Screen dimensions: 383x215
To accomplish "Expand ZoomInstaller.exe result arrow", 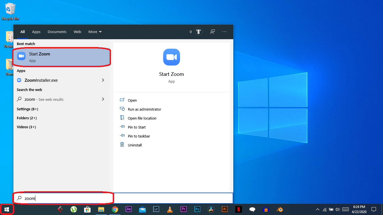I will pyautogui.click(x=103, y=80).
